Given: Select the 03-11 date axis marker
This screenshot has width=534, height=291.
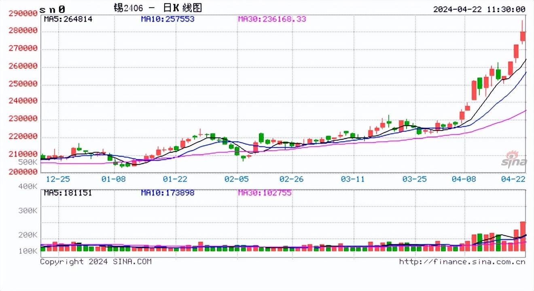Looking at the screenshot, I should pos(354,178).
